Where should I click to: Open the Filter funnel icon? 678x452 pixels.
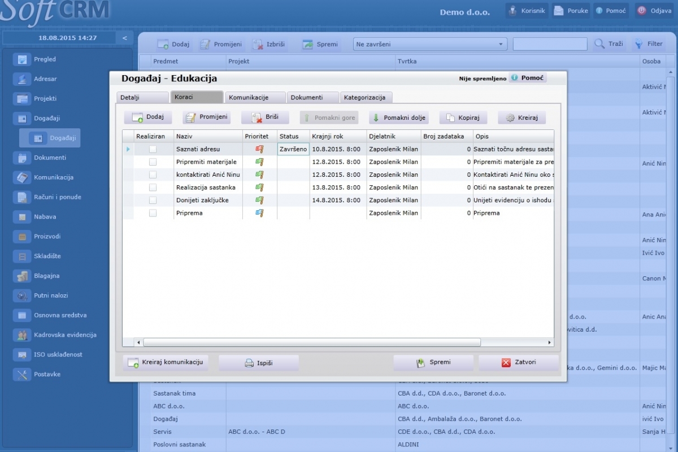coord(638,44)
